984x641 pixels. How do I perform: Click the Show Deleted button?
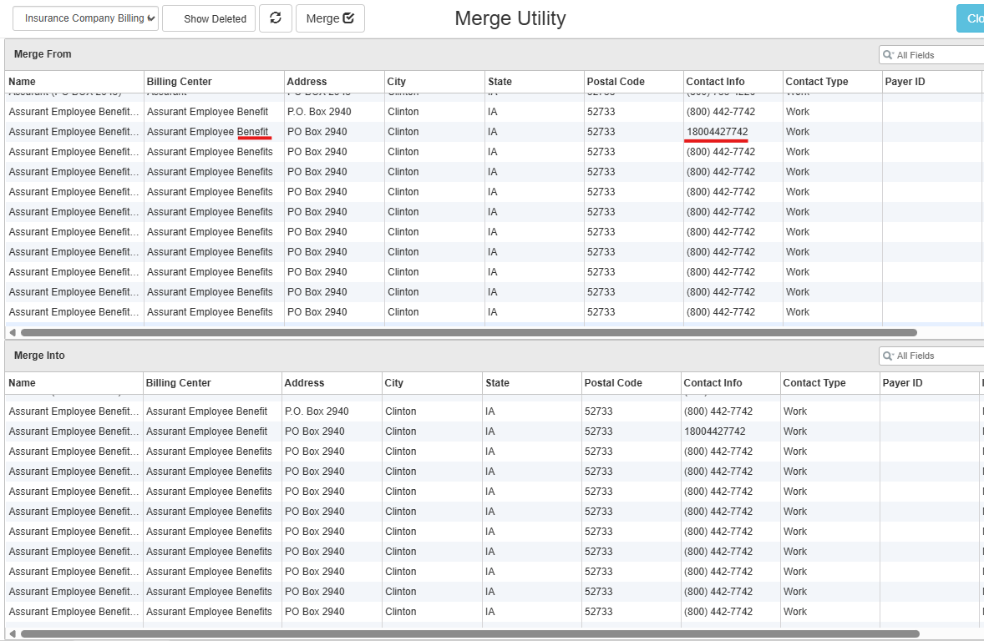coord(208,19)
